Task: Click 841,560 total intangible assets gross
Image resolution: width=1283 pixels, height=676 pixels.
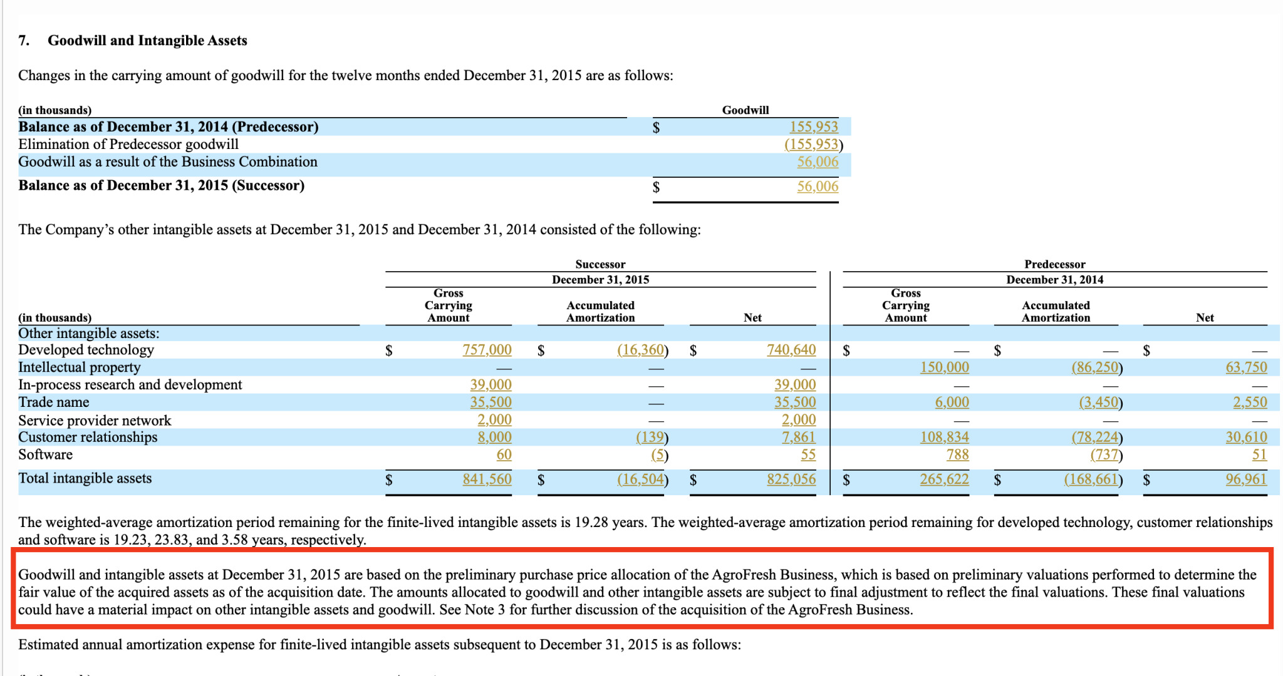Action: 487,479
